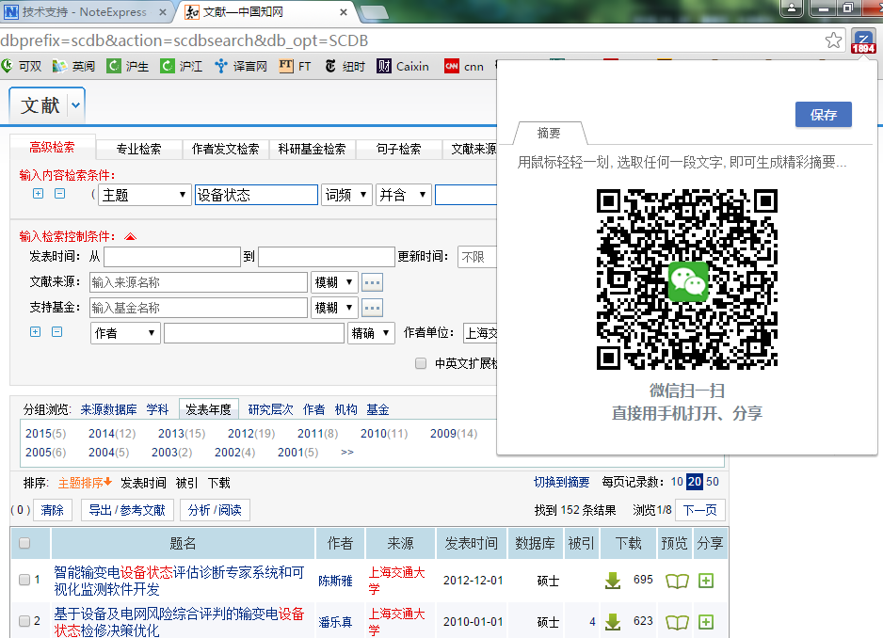Set records per page to 50
Screen dimensions: 883x638
[x=713, y=482]
